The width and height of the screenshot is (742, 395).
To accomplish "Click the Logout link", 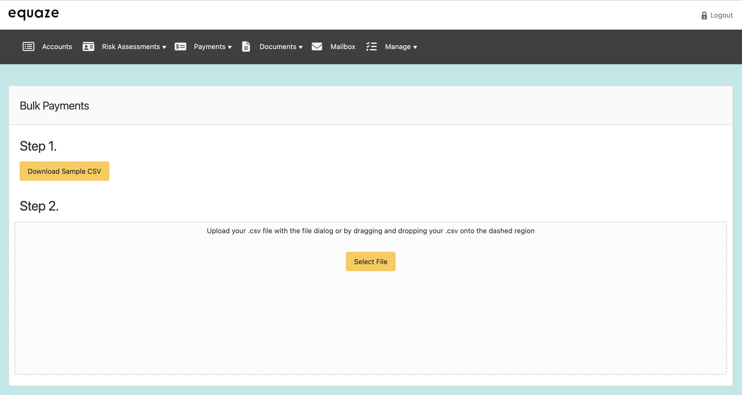I will [721, 15].
